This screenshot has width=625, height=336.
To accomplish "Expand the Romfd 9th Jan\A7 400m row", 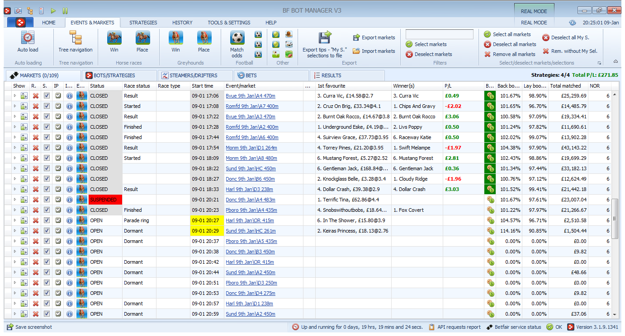I will pyautogui.click(x=14, y=106).
